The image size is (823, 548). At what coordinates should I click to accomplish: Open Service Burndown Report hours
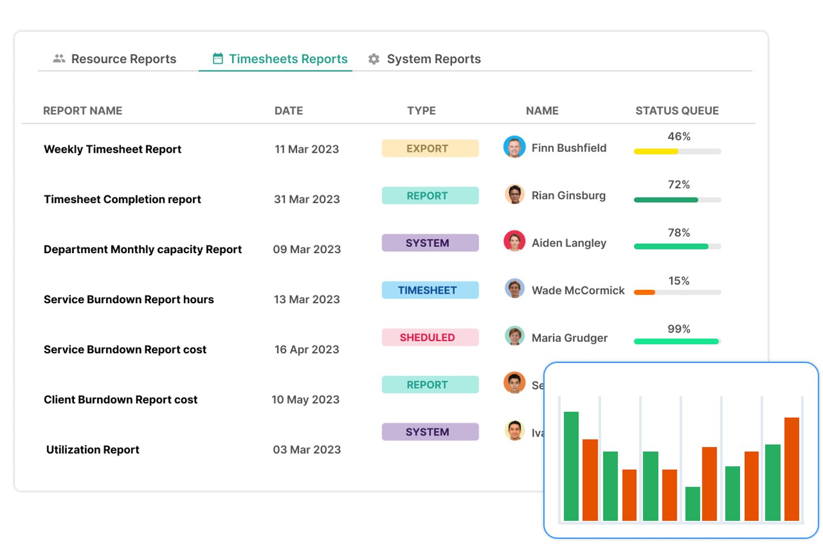128,299
